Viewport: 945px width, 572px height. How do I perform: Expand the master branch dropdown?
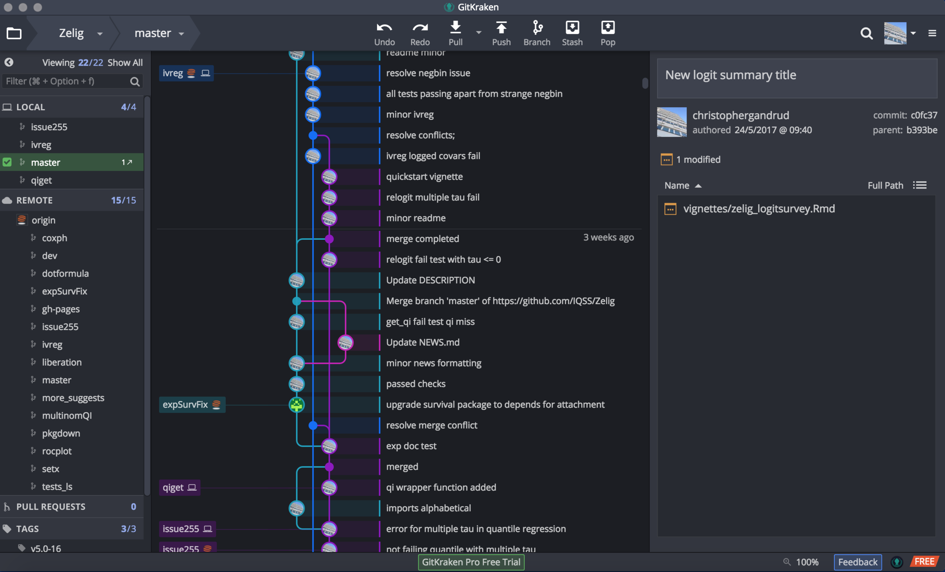tap(181, 33)
